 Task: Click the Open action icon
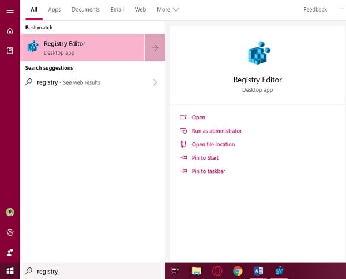(x=183, y=117)
